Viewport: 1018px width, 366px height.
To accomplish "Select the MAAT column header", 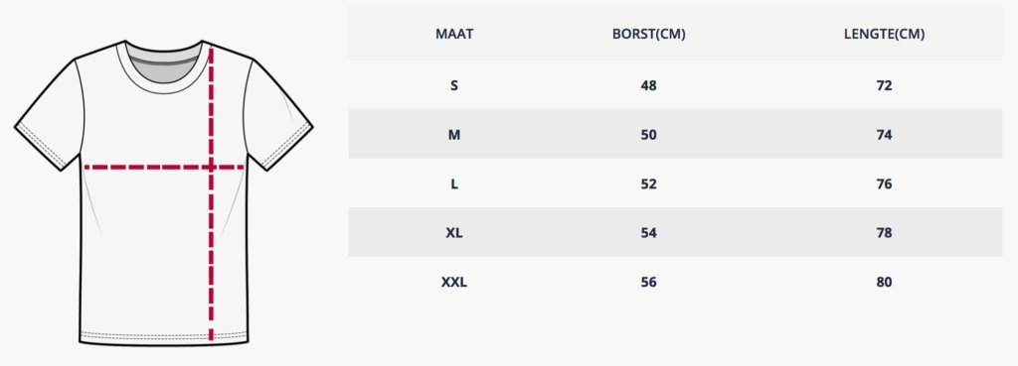I will (454, 35).
